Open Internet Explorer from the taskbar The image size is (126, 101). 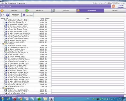(x=9, y=99)
